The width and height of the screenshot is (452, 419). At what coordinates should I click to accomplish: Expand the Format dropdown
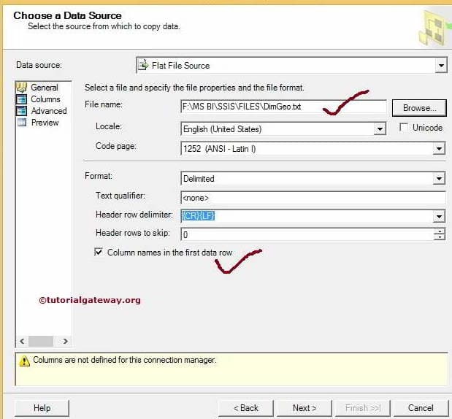439,179
